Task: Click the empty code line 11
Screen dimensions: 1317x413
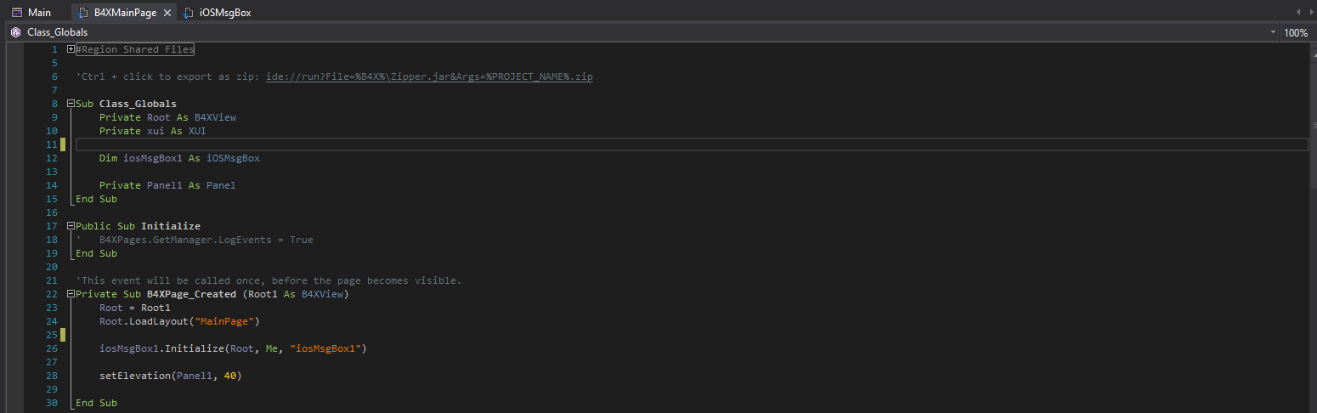Action: click(x=510, y=144)
